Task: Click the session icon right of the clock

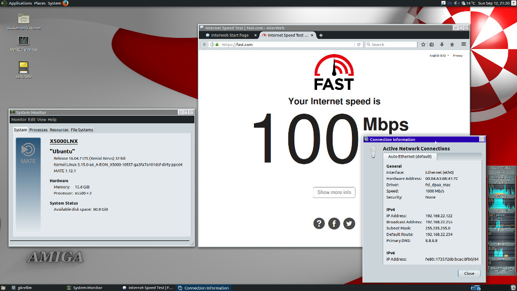Action: (513, 3)
